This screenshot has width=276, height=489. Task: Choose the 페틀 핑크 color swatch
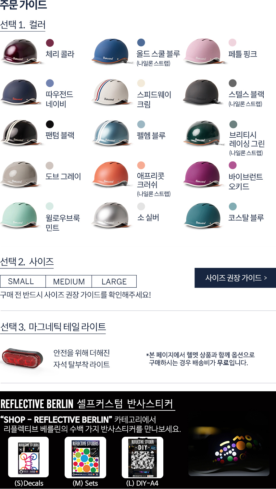232,43
